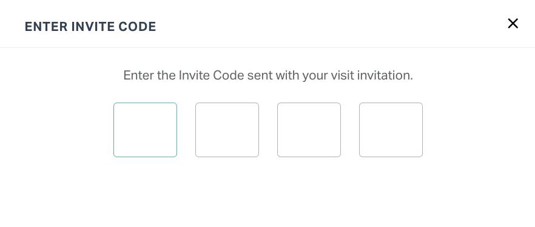Focus the leftmost invite code square
Screen dimensions: 535x227
click(x=146, y=130)
